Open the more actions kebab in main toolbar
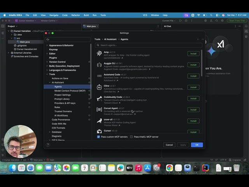Viewport: 249px width, 187px height. click(191, 21)
